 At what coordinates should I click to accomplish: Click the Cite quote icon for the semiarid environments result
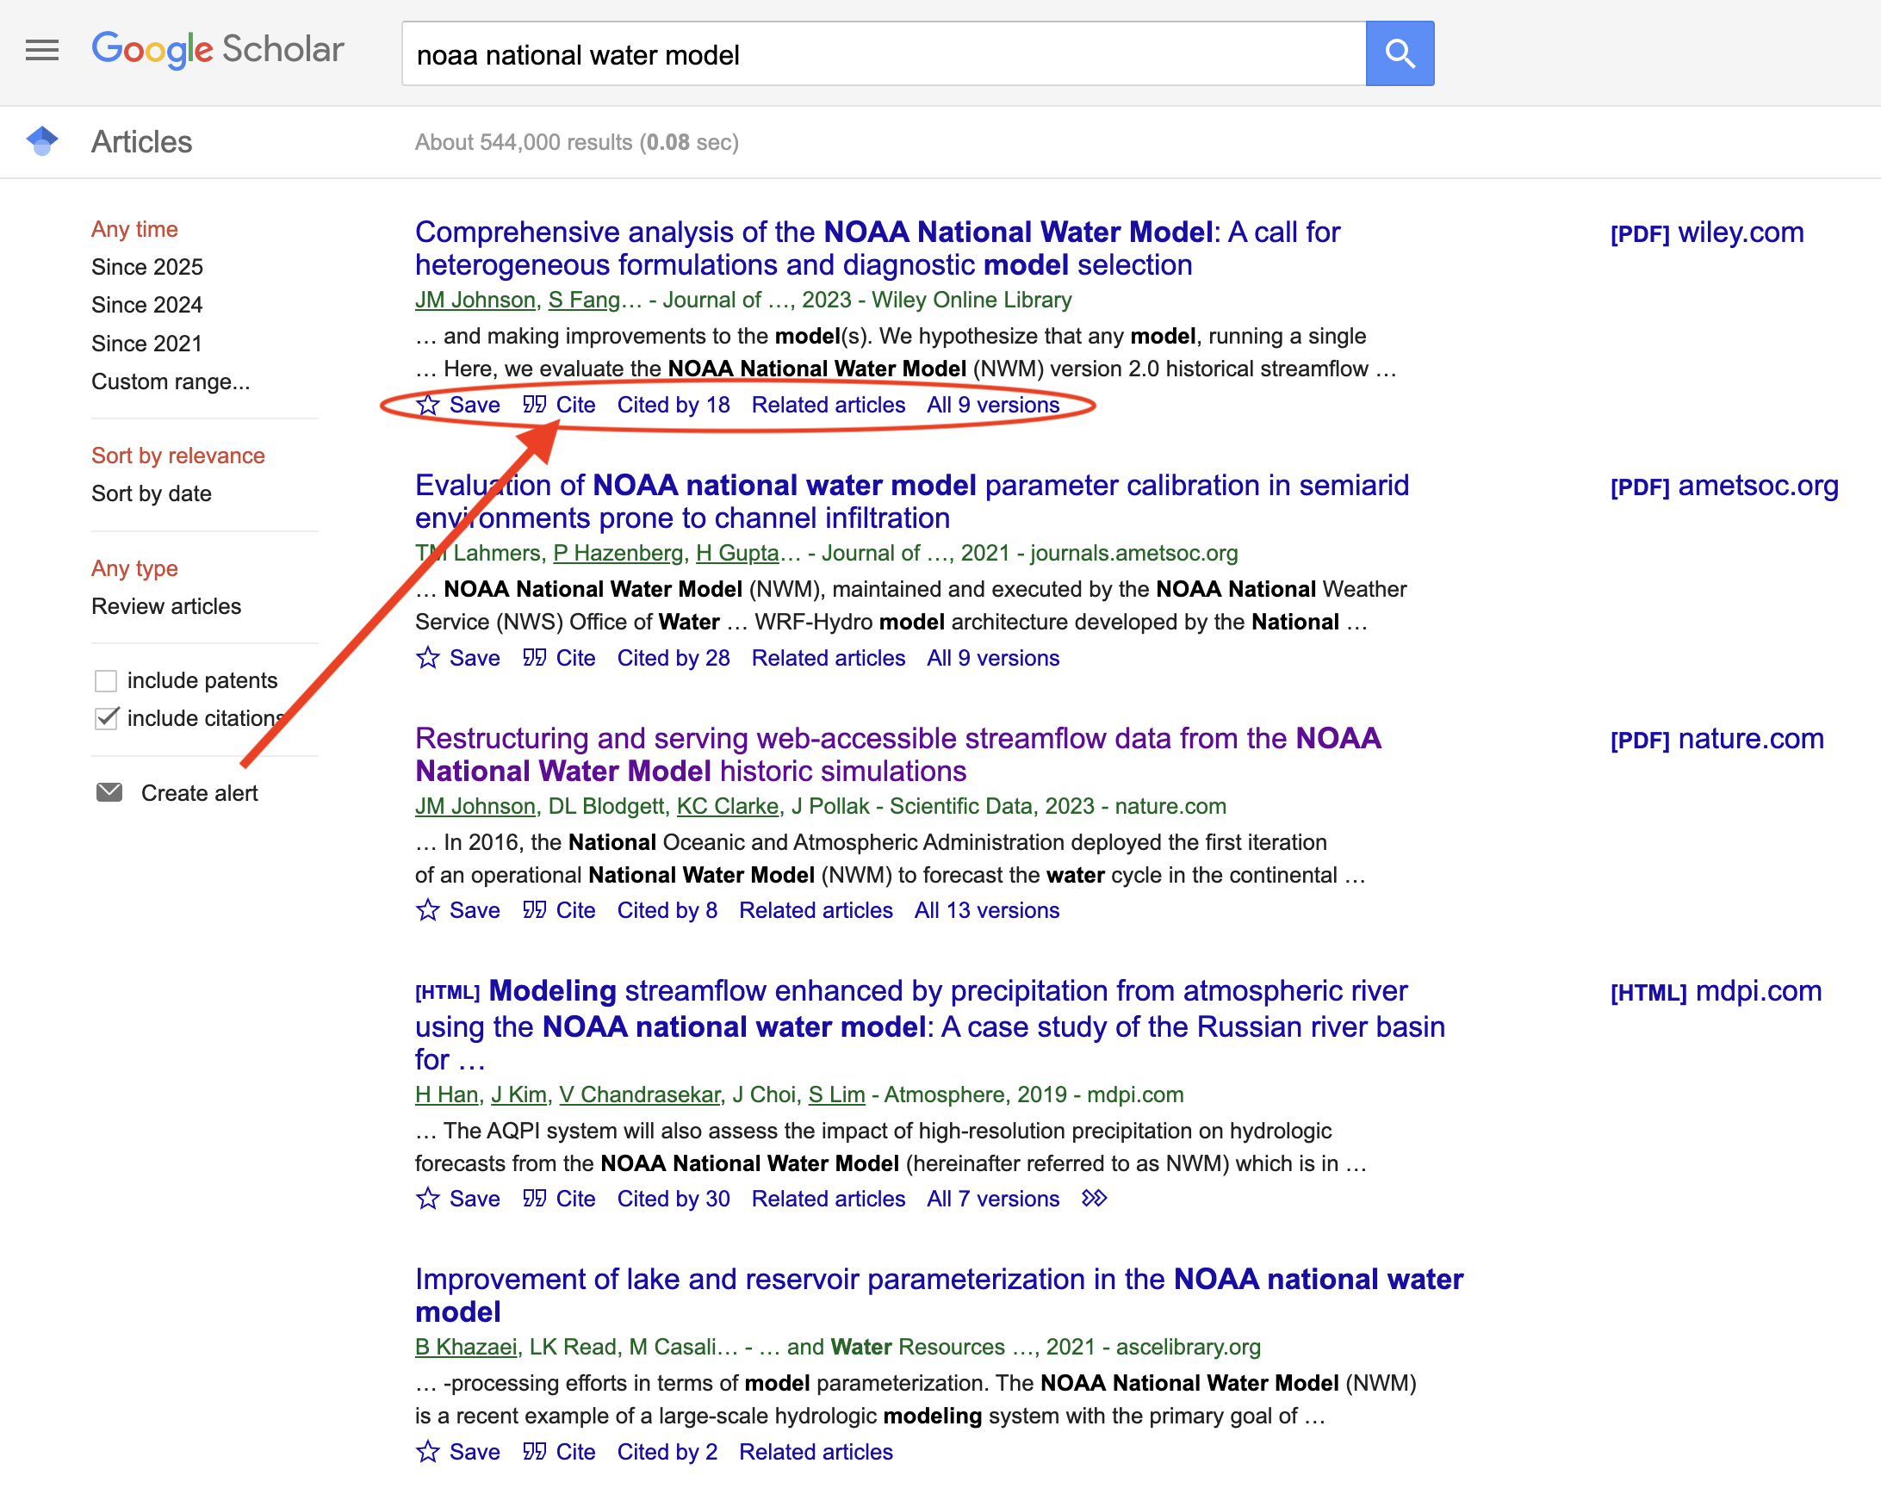(x=534, y=658)
